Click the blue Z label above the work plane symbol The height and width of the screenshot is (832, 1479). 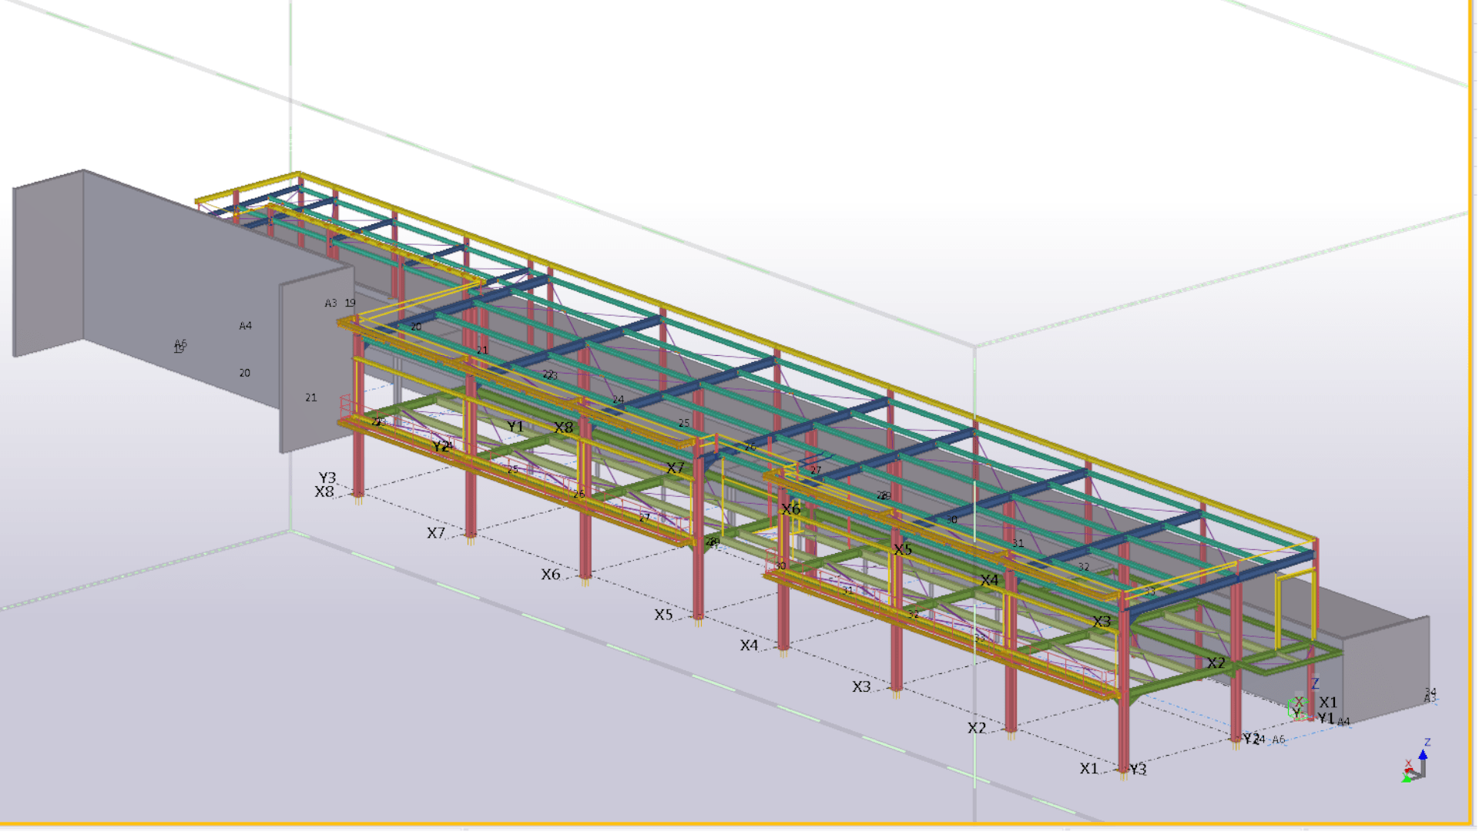pyautogui.click(x=1316, y=684)
